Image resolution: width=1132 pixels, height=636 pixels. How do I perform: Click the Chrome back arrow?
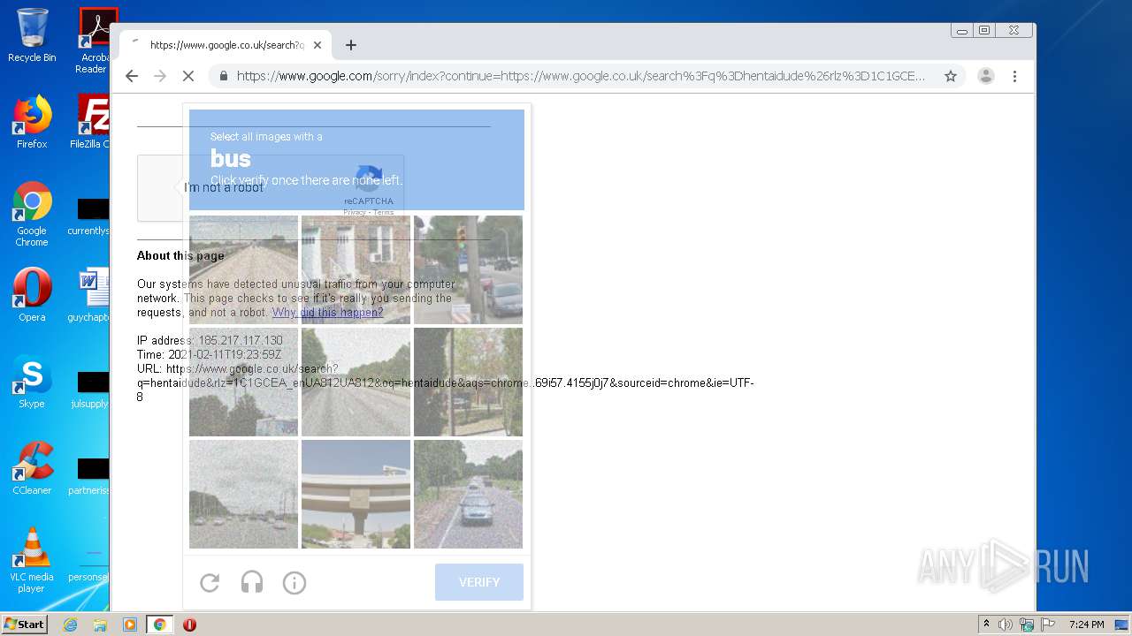click(132, 76)
